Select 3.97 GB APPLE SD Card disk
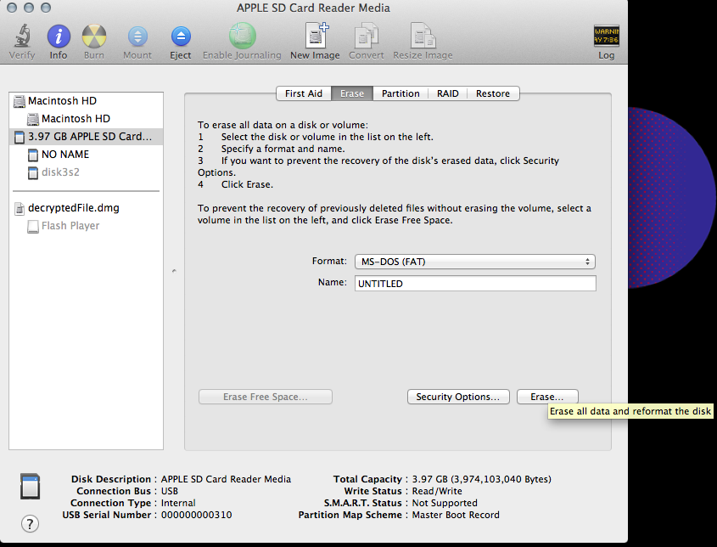The image size is (717, 547). [86, 137]
